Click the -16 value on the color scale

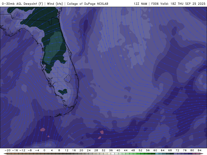point(15,150)
